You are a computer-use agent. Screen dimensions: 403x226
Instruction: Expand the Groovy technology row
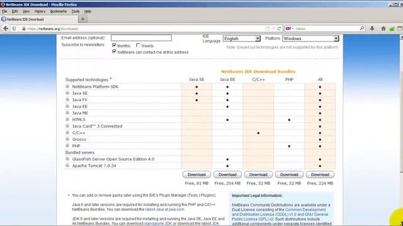pos(67,139)
